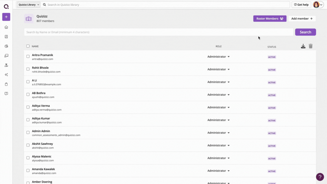Screen dimensions: 327x184
Task: Open role dropdown for Rohit Bhosle
Action: pos(218,69)
